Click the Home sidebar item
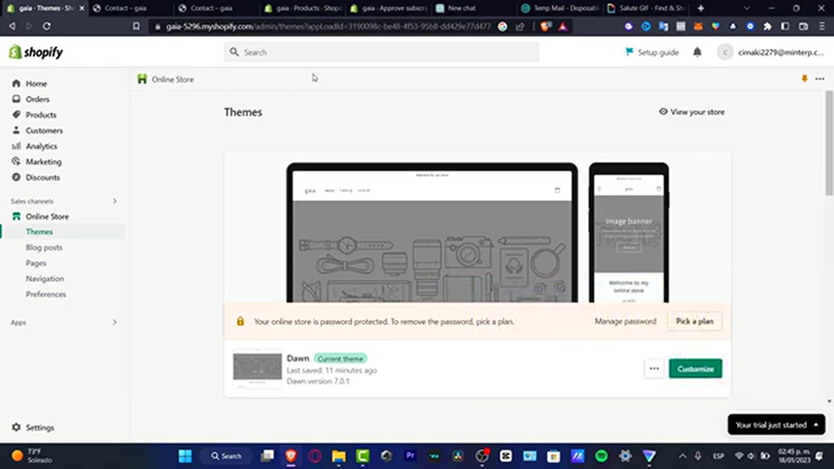 tap(36, 83)
